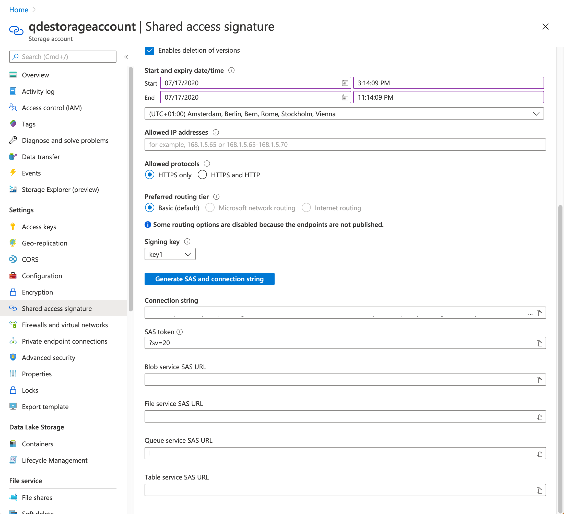Viewport: 564px width, 514px height.
Task: Select Microsoft network routing option
Action: pyautogui.click(x=210, y=208)
